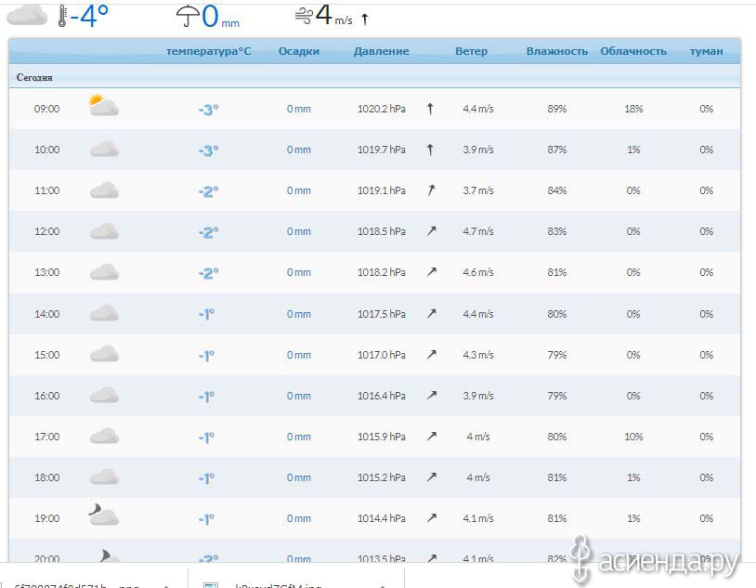This screenshot has width=756, height=588.
Task: Click the Влажность column header
Action: pos(556,51)
